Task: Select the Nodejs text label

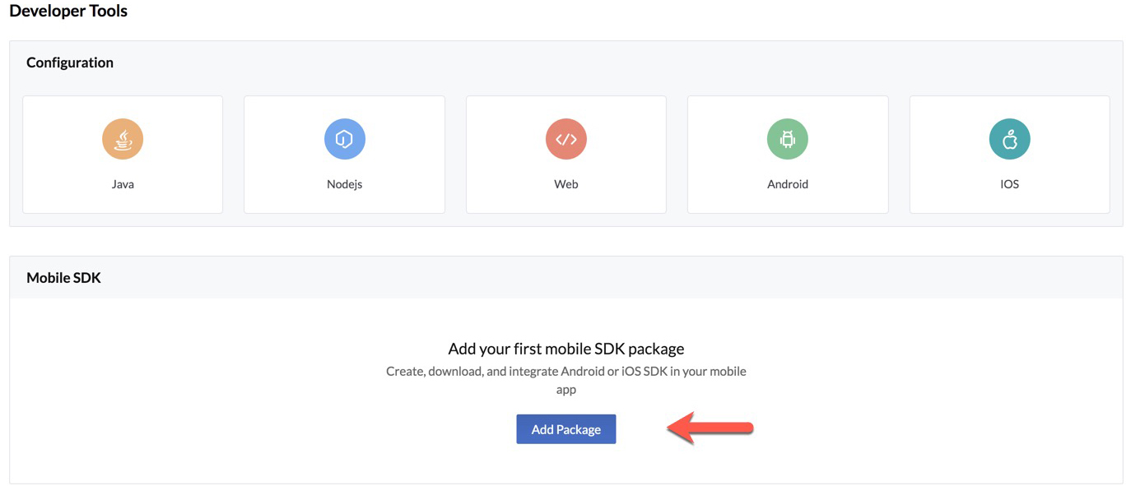Action: pyautogui.click(x=344, y=184)
